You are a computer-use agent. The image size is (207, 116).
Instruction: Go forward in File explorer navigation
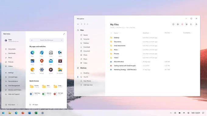85,24
